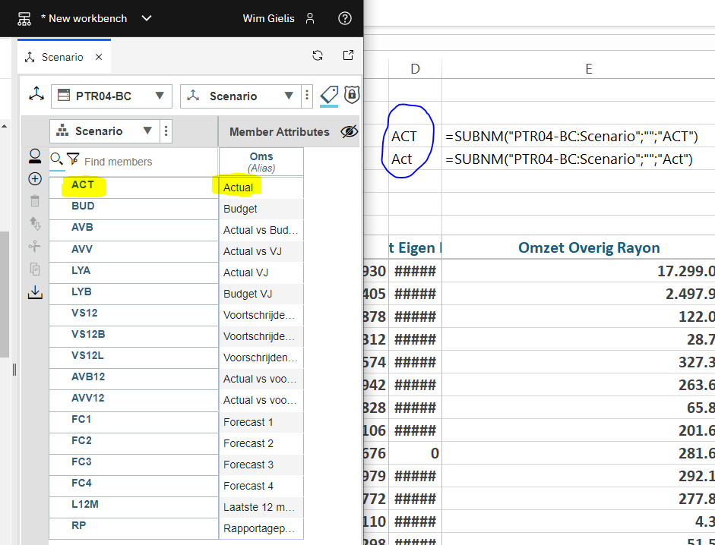Click the download members icon in sidebar
715x545 pixels.
click(x=35, y=291)
